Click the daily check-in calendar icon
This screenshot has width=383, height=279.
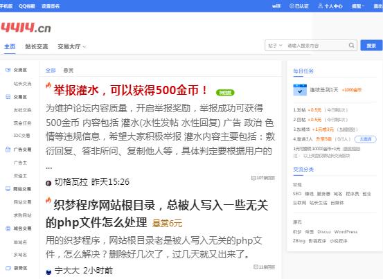pyautogui.click(x=300, y=90)
